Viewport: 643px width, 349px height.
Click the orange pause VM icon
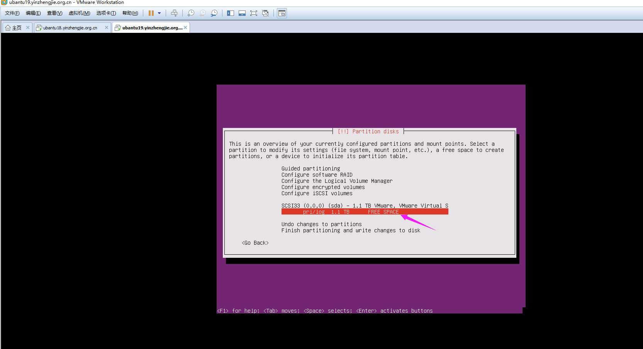151,13
